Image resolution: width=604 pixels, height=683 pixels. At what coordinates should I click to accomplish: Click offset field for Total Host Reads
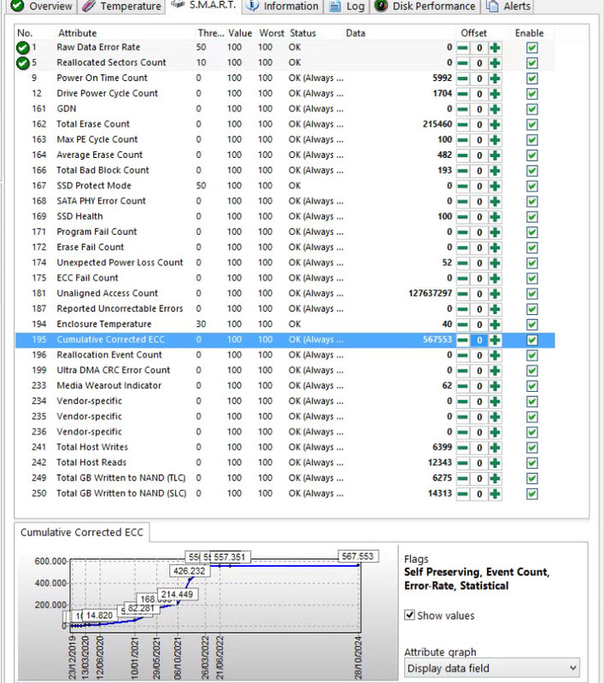479,463
